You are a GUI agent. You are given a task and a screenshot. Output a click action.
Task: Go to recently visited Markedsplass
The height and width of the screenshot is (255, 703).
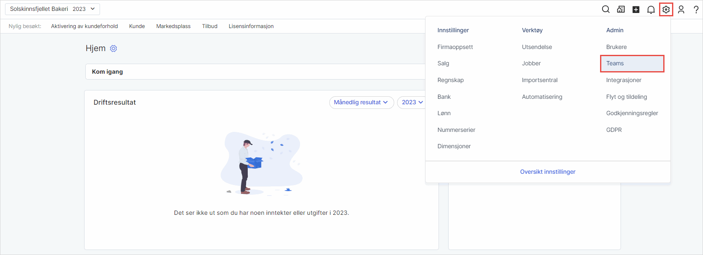[x=173, y=26]
